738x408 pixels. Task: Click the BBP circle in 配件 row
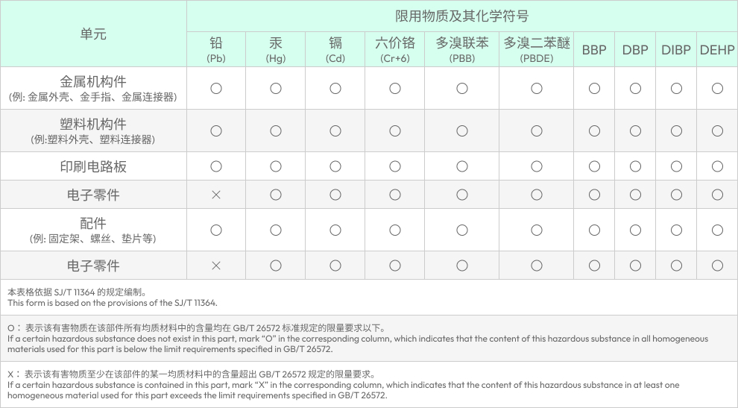point(594,230)
